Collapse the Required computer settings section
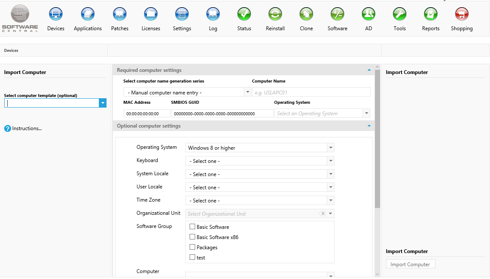Viewport: 490px width, 279px height. [x=369, y=70]
